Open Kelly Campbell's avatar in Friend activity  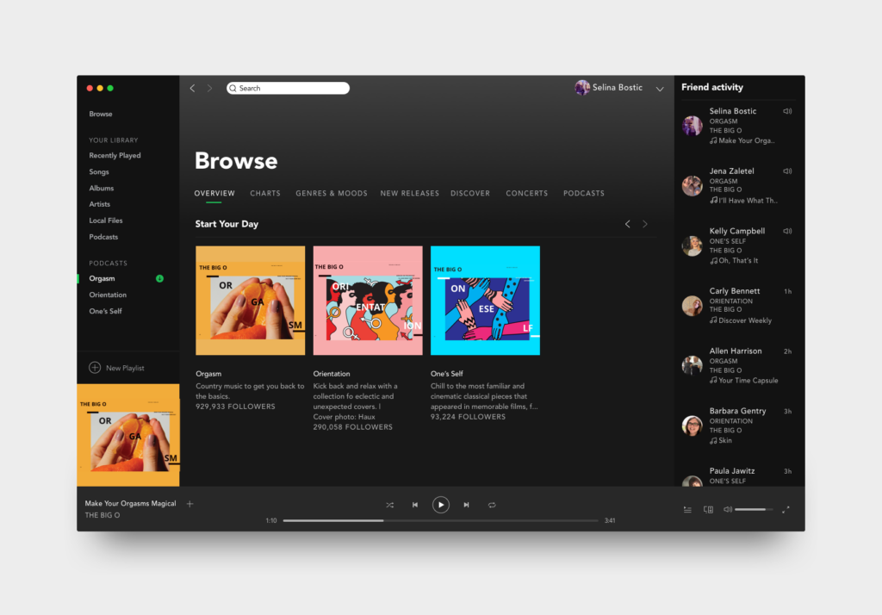point(692,245)
